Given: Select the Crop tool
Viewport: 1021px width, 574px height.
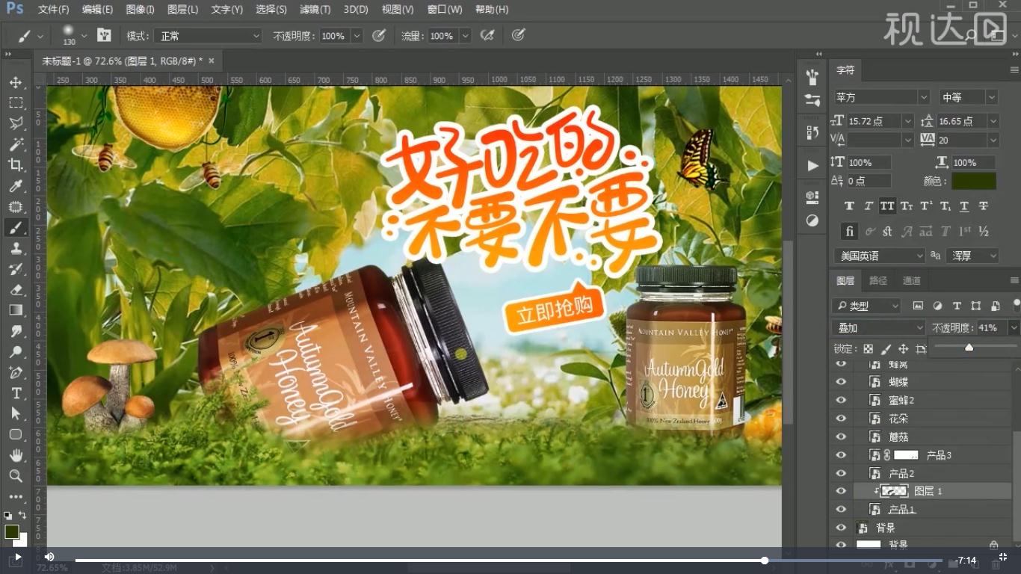Looking at the screenshot, I should tap(16, 166).
